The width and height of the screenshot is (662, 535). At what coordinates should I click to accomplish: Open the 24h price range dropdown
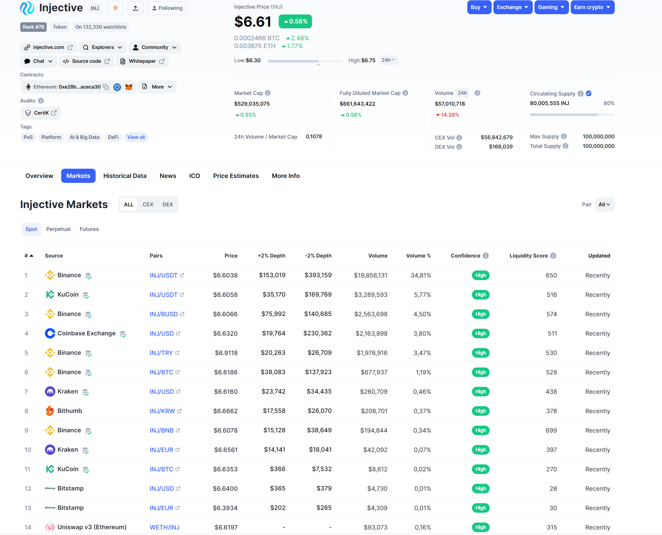tap(388, 60)
